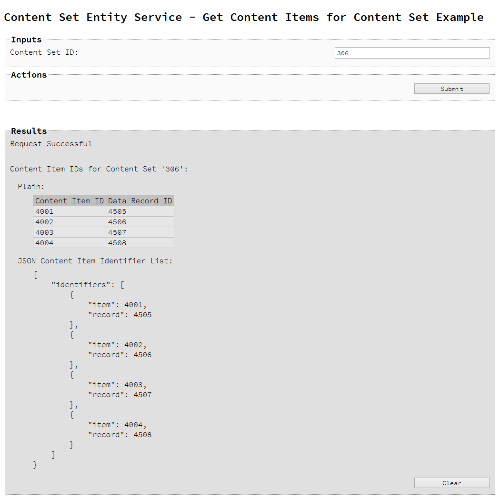Click the JSON line "item": 4004
Viewport: 500px width, 500px height.
coord(117,425)
